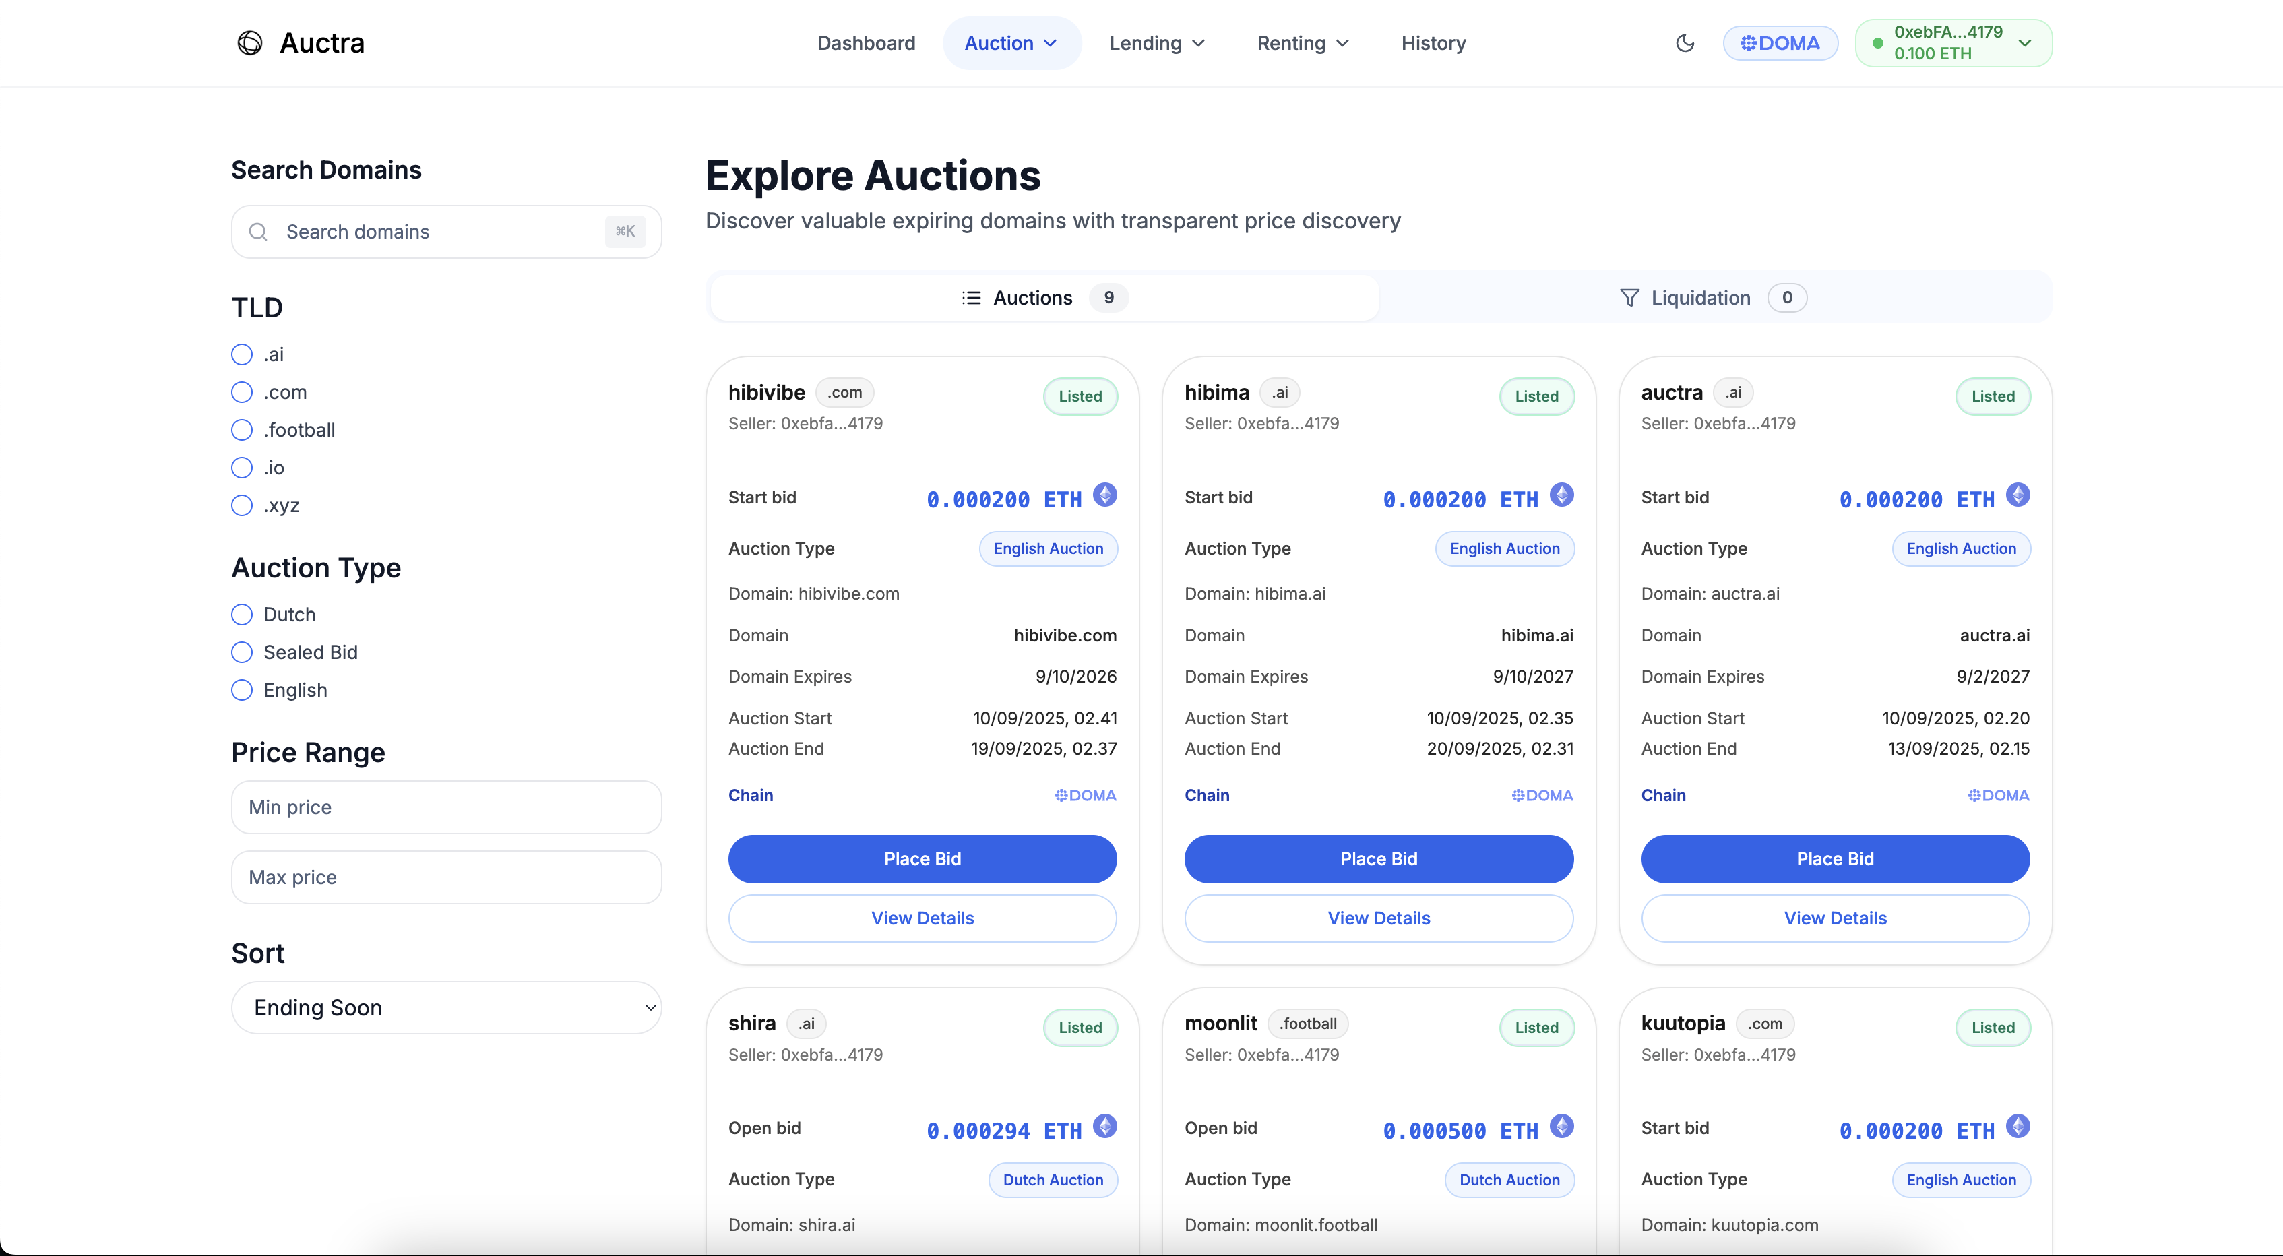Click the Min price input field
Screen dimensions: 2283x1256
click(446, 807)
